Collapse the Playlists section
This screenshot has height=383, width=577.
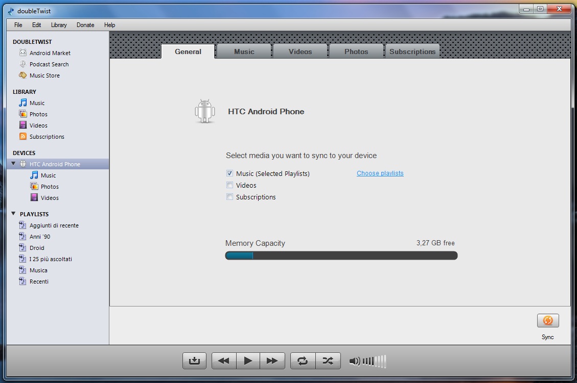point(13,213)
